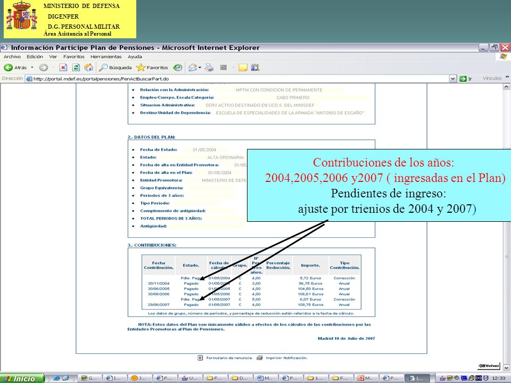This screenshot has width=511, height=383.
Task: Click Formulario de renuncia link
Action: click(229, 358)
